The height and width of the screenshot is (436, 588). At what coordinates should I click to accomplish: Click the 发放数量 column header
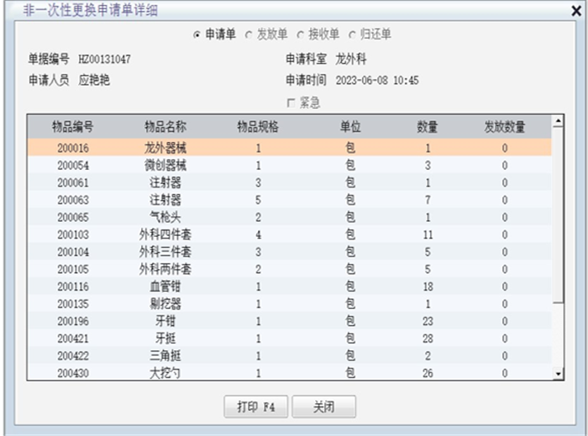504,127
